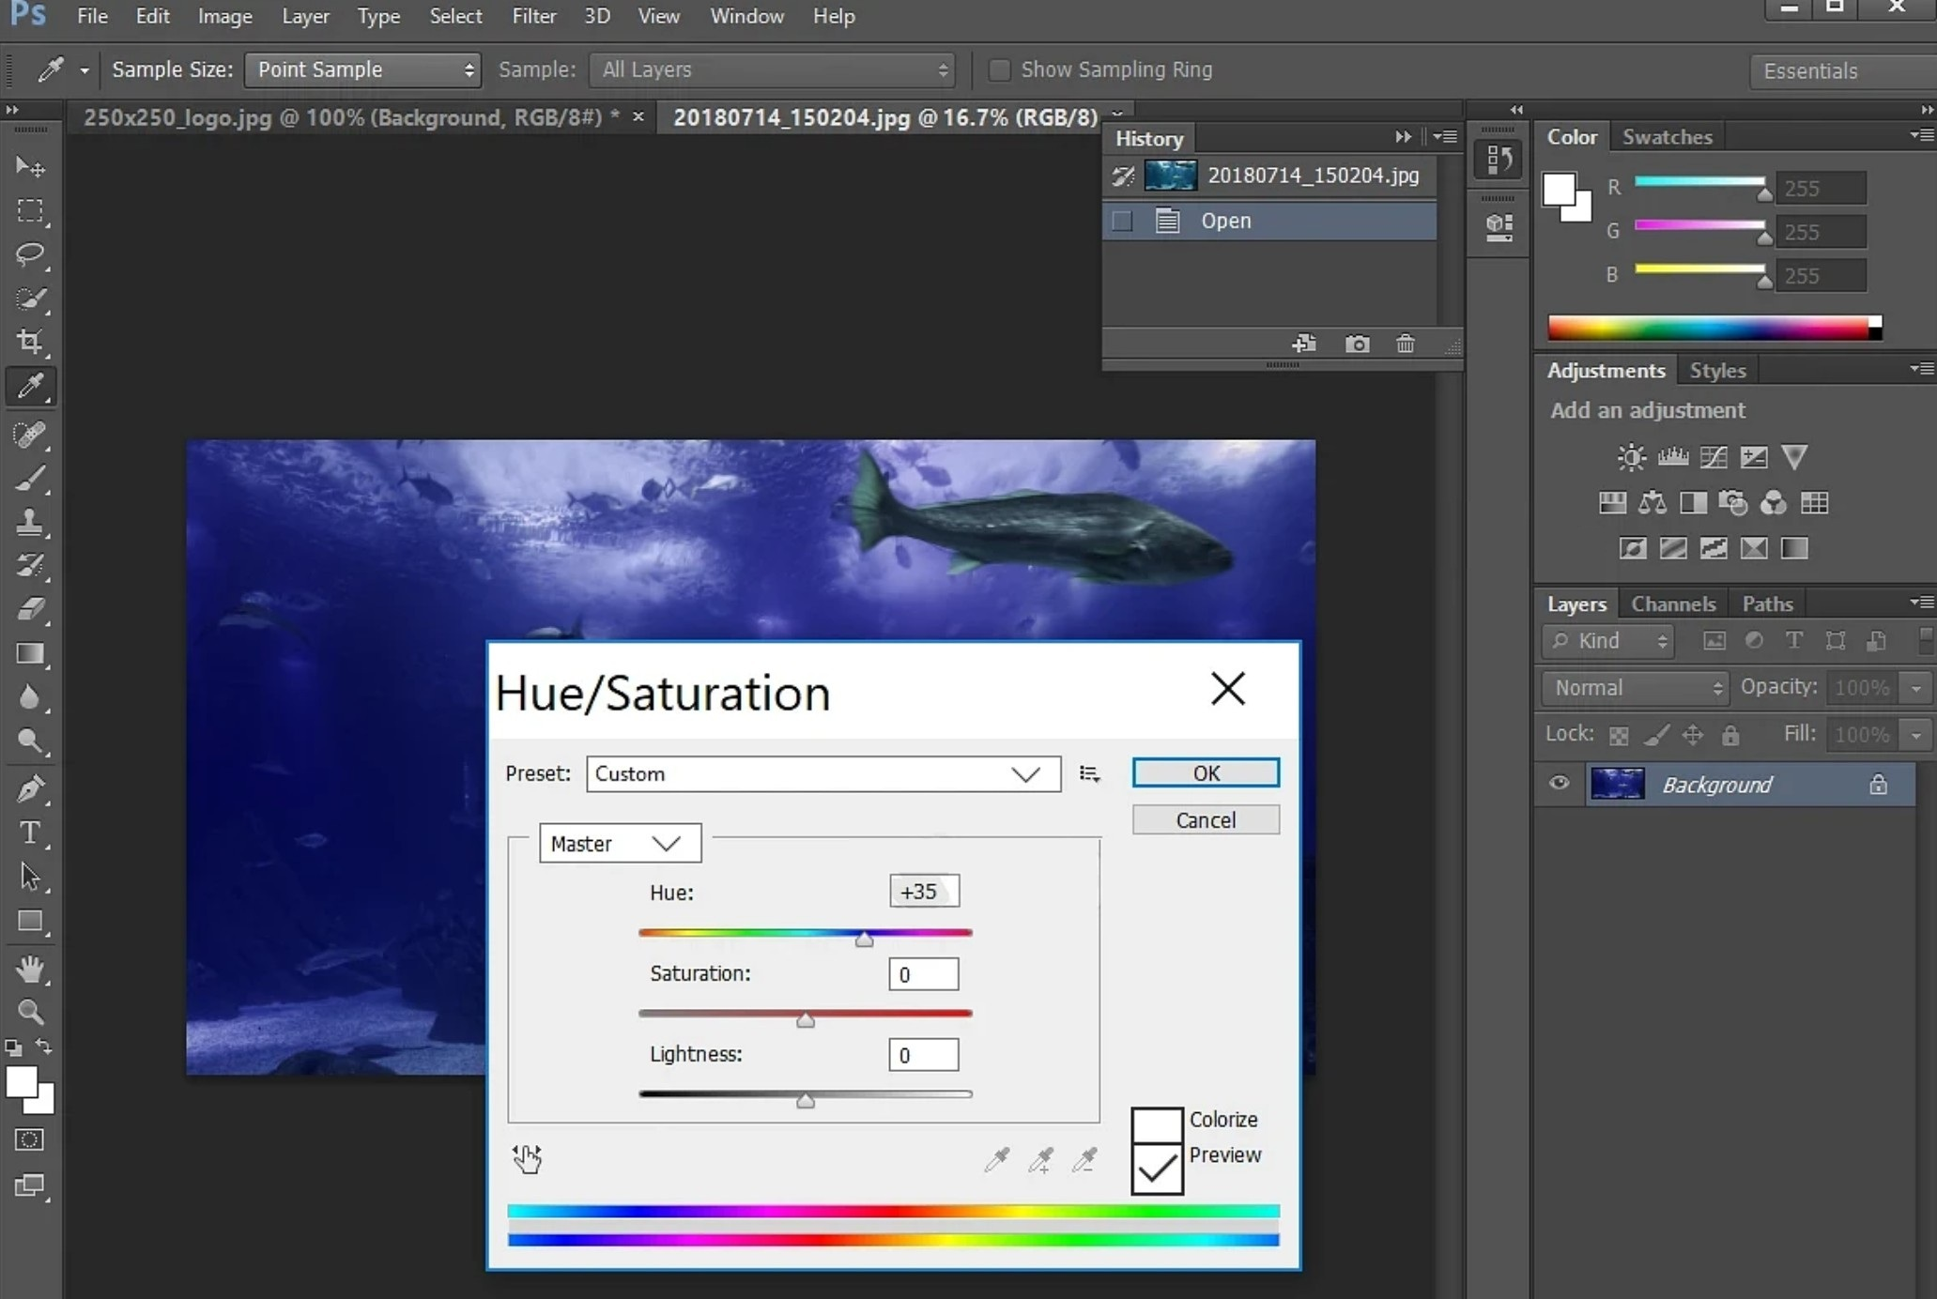1937x1299 pixels.
Task: Toggle Lock all
Action: point(1730,736)
